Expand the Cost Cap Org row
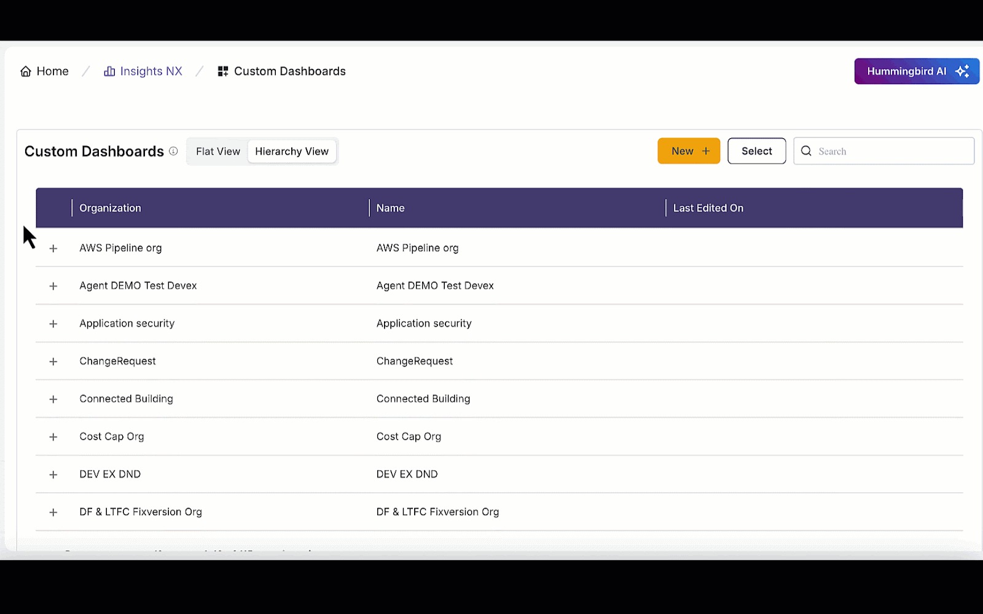Screen dimensions: 983x614 (x=53, y=437)
